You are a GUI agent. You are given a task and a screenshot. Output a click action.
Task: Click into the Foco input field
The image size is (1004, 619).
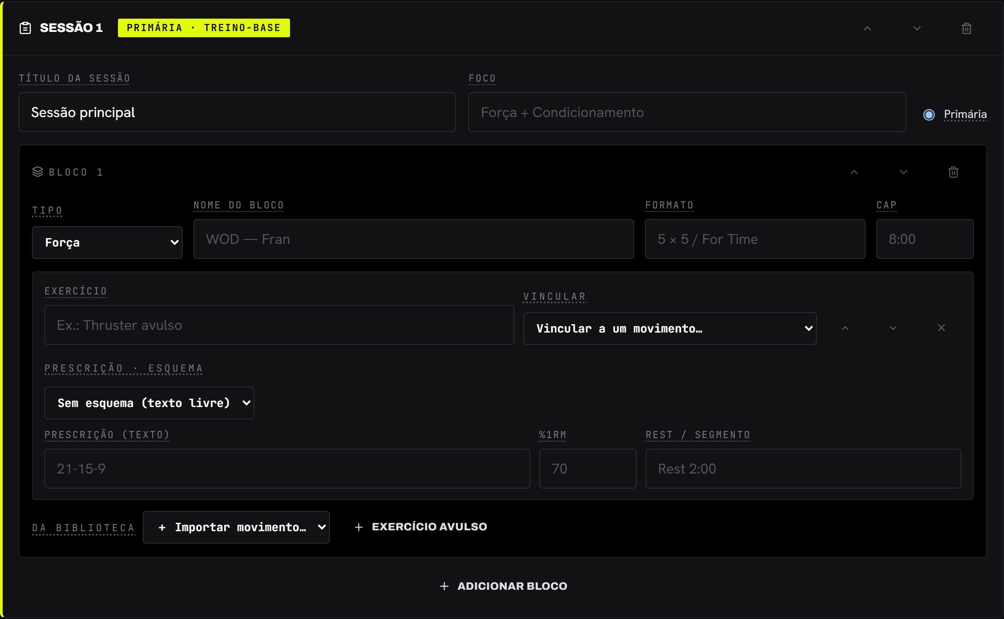[687, 112]
